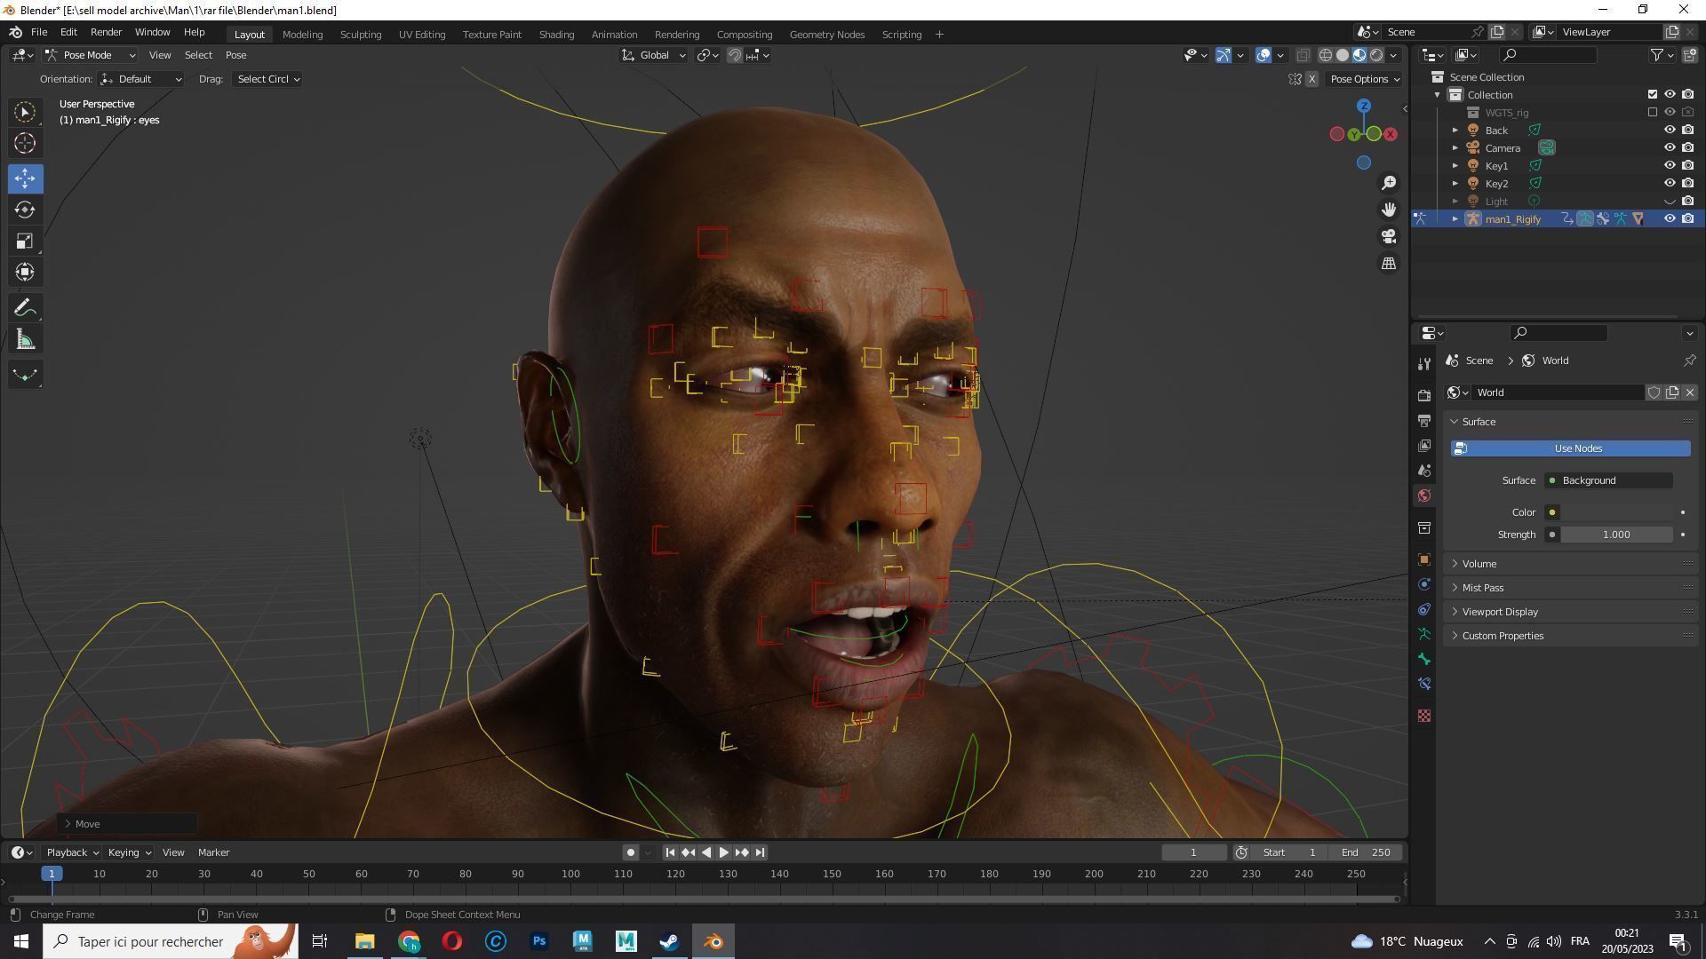Open the Bone properties tab
The width and height of the screenshot is (1706, 959).
[x=1424, y=659]
